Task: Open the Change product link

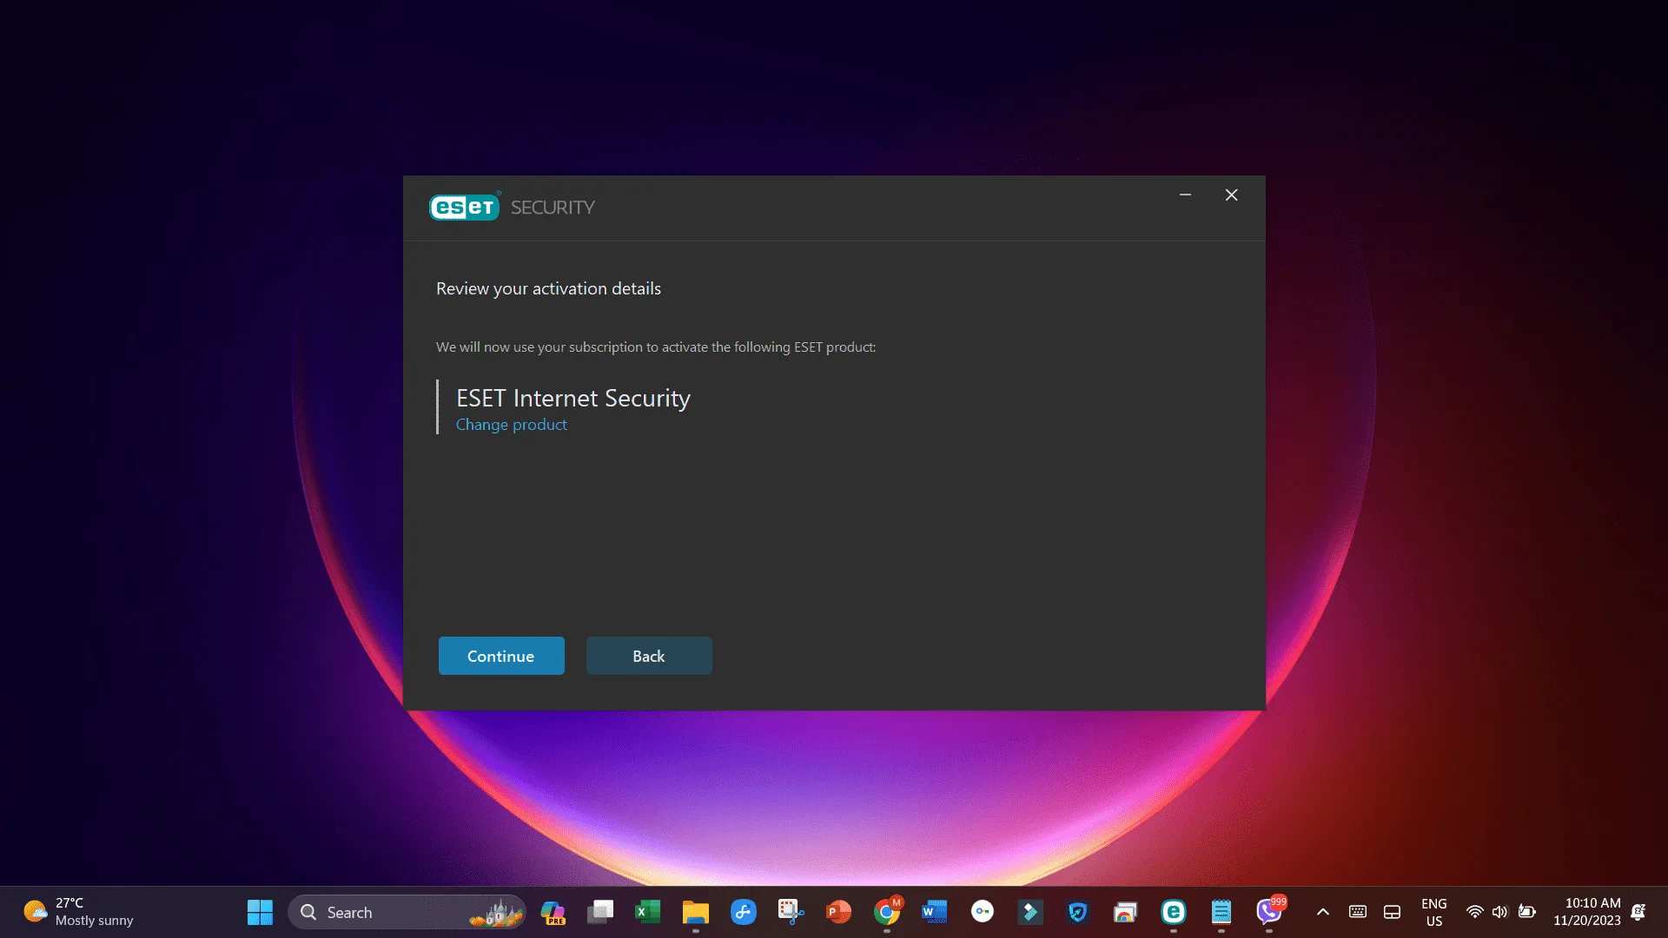Action: tap(511, 424)
